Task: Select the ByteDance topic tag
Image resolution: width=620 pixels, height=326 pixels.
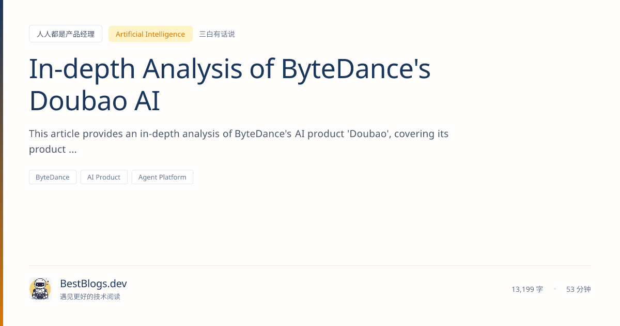Action: click(52, 176)
